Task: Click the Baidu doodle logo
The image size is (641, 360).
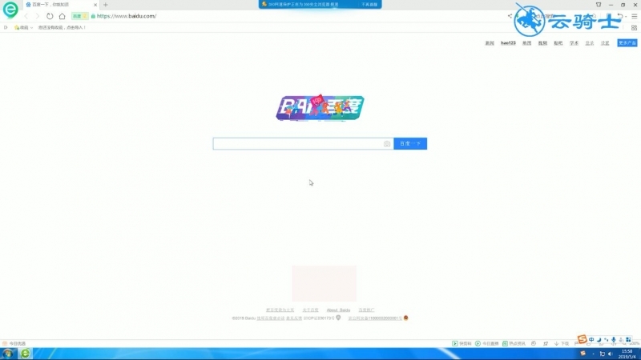Action: 320,107
